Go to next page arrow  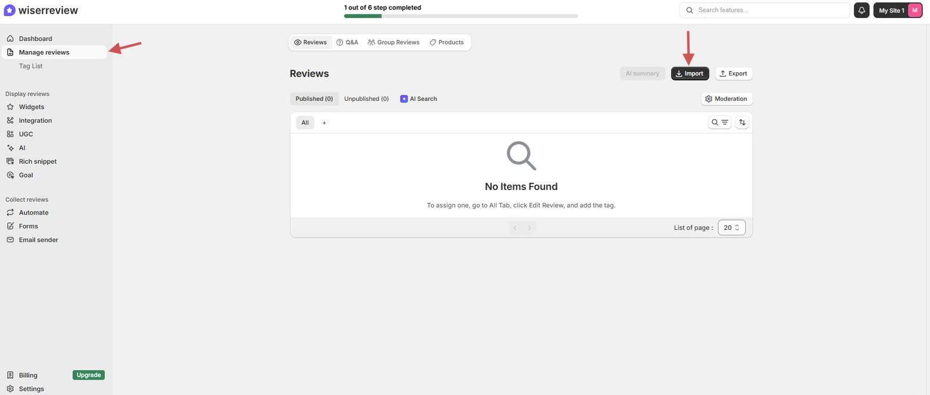pos(529,228)
